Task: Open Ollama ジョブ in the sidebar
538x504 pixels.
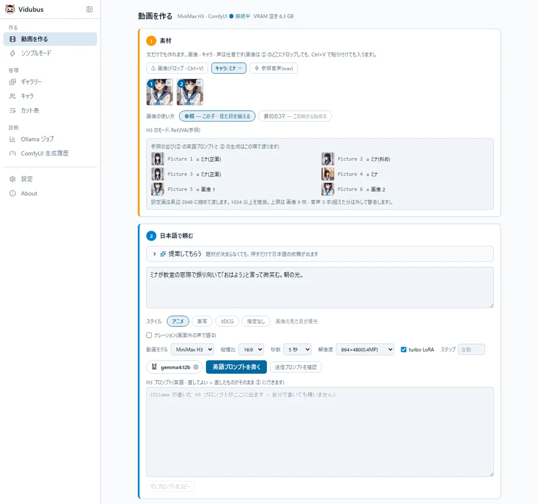Action: (50, 139)
